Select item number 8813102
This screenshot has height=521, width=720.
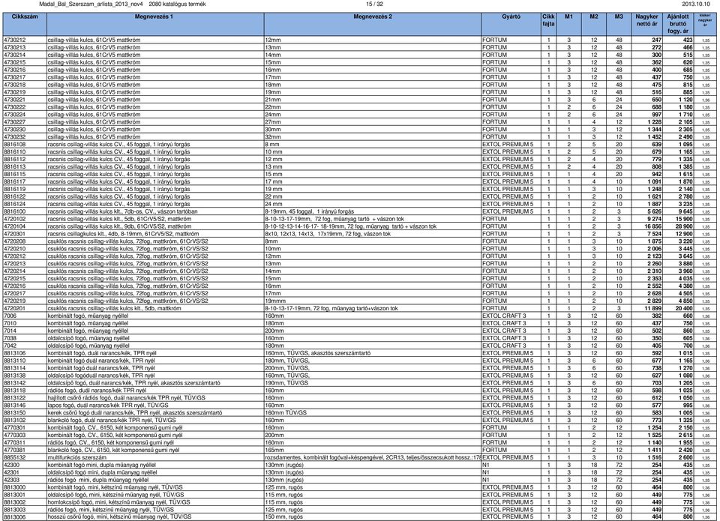coord(15,420)
